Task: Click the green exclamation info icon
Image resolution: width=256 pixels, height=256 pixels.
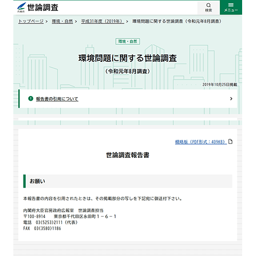Action: click(x=31, y=99)
